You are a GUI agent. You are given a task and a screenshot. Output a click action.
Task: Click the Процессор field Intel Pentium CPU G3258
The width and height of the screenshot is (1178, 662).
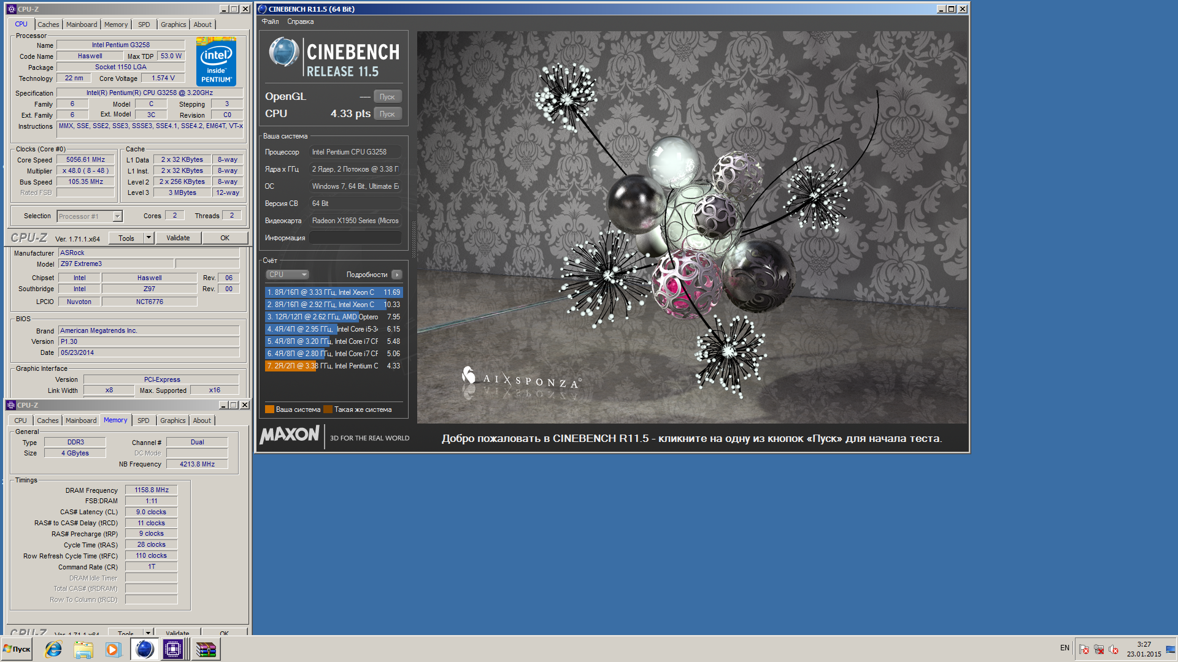356,152
